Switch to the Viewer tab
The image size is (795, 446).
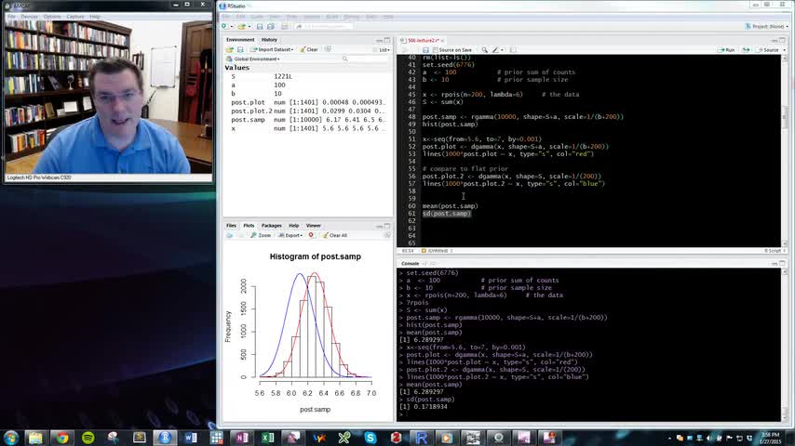314,226
